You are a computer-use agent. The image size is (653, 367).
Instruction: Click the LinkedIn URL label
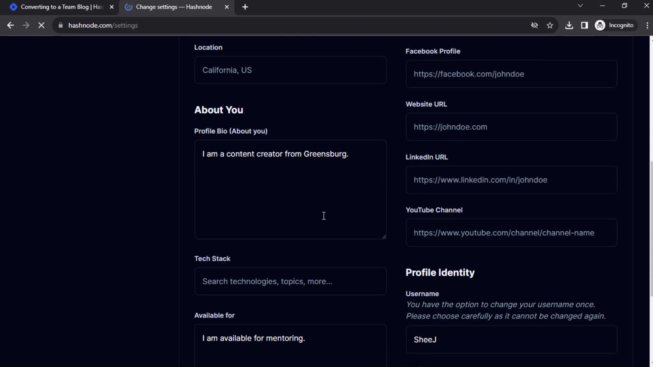(426, 157)
